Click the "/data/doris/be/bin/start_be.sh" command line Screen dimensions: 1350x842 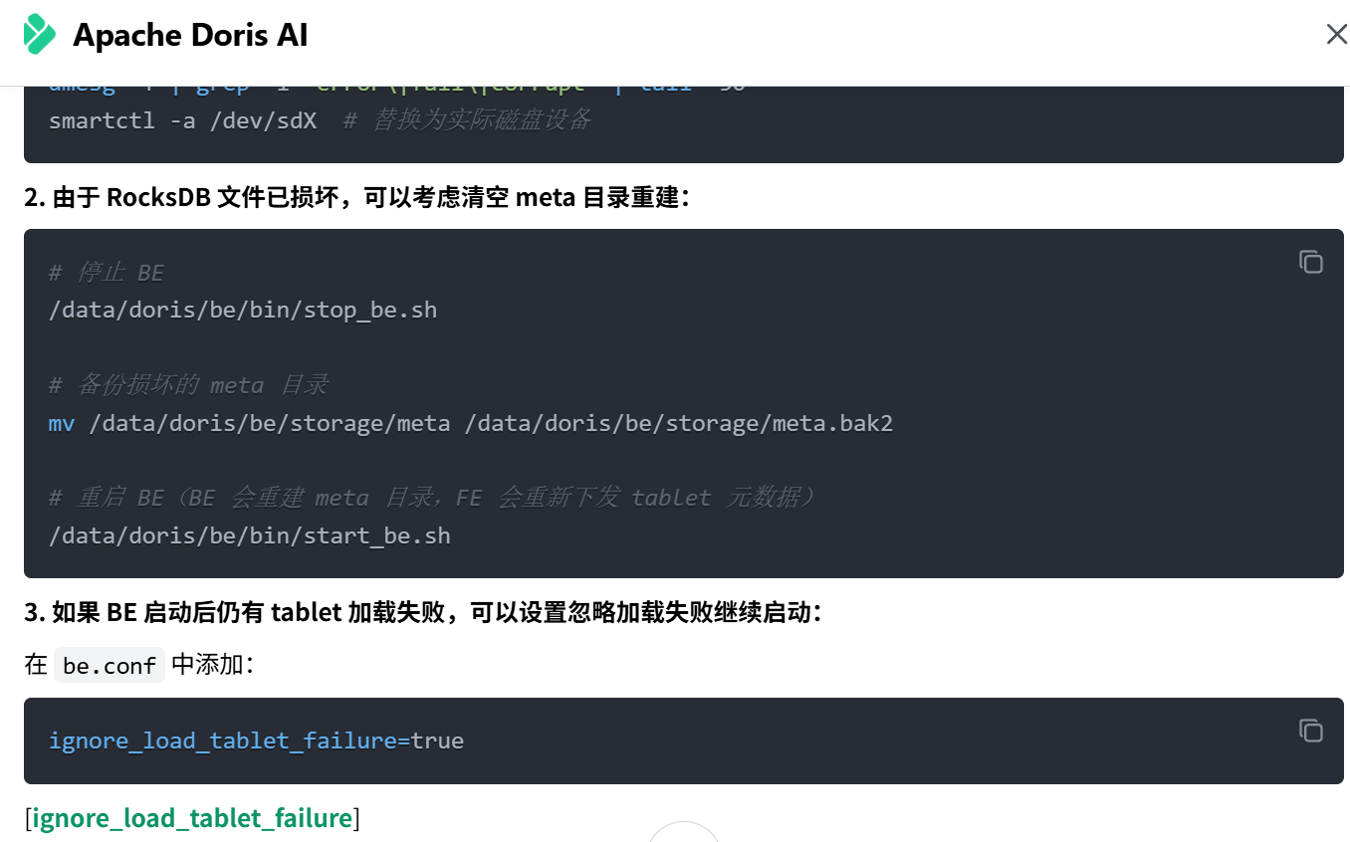[250, 535]
